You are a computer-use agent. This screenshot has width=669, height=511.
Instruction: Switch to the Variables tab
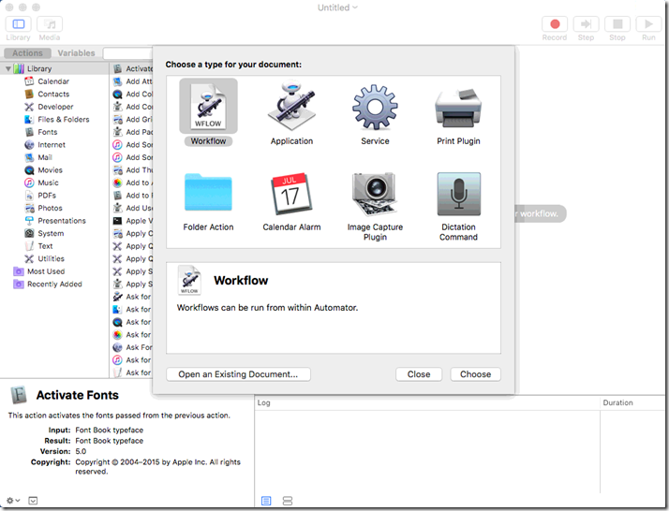pos(77,53)
